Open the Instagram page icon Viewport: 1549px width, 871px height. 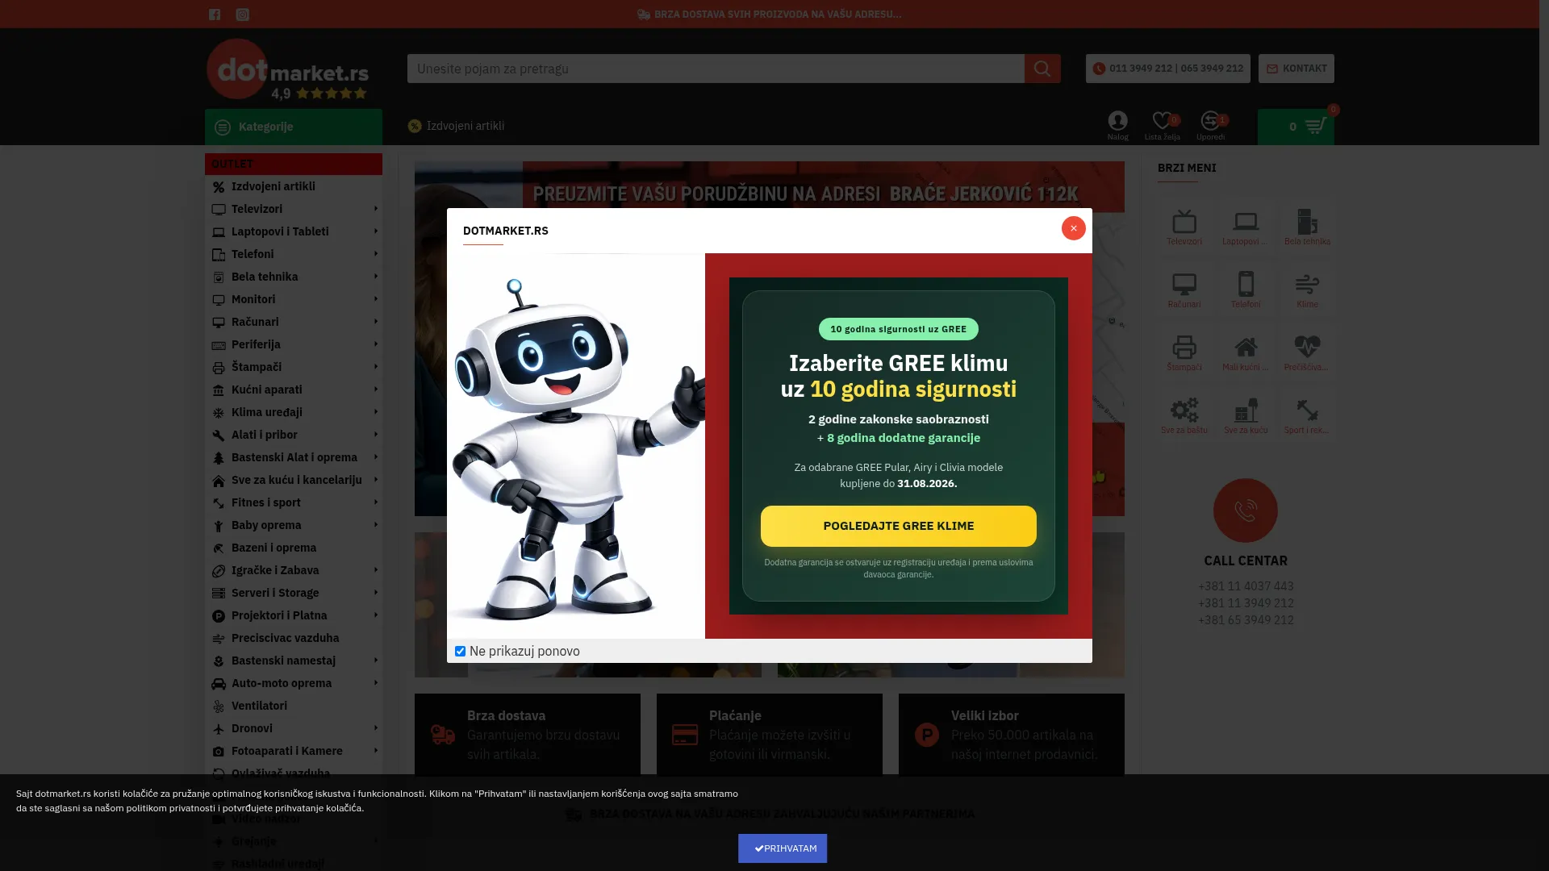tap(242, 15)
